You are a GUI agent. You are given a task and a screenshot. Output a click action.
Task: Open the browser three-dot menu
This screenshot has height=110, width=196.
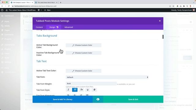point(194,6)
